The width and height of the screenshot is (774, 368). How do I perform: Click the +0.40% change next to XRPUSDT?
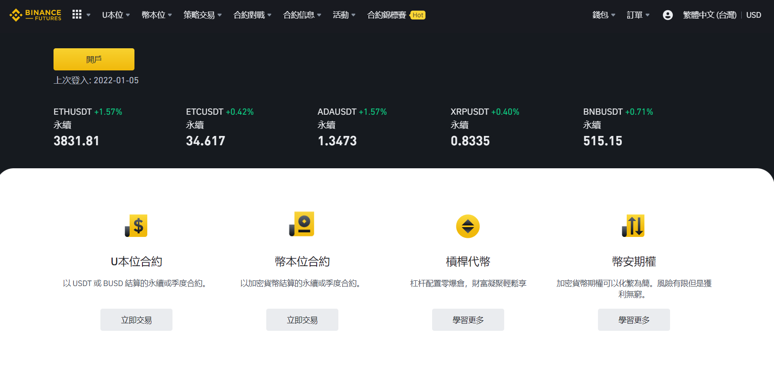(506, 112)
